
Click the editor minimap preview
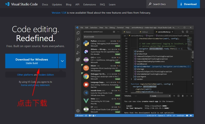pos(189,44)
